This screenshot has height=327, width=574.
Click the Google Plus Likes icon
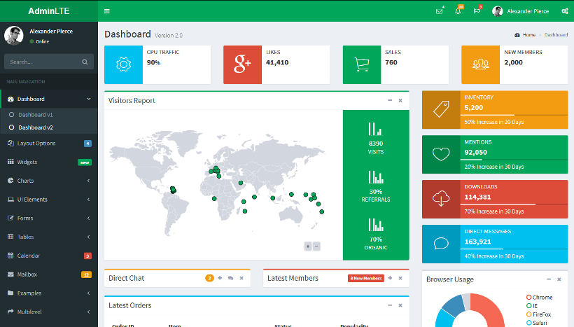(242, 64)
